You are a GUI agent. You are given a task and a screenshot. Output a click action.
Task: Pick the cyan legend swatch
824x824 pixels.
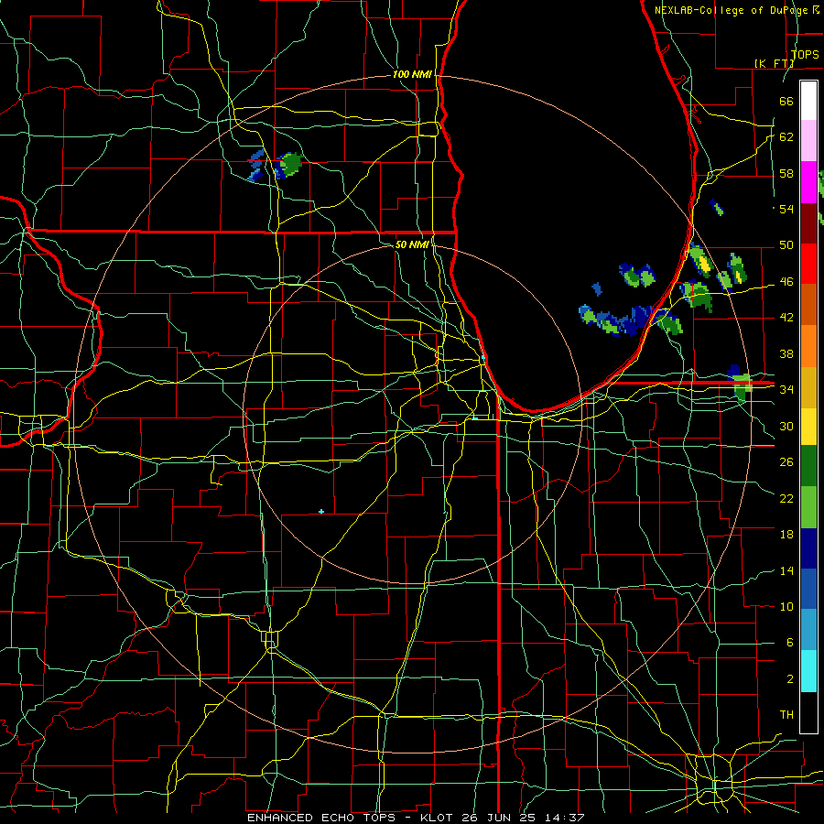point(808,671)
